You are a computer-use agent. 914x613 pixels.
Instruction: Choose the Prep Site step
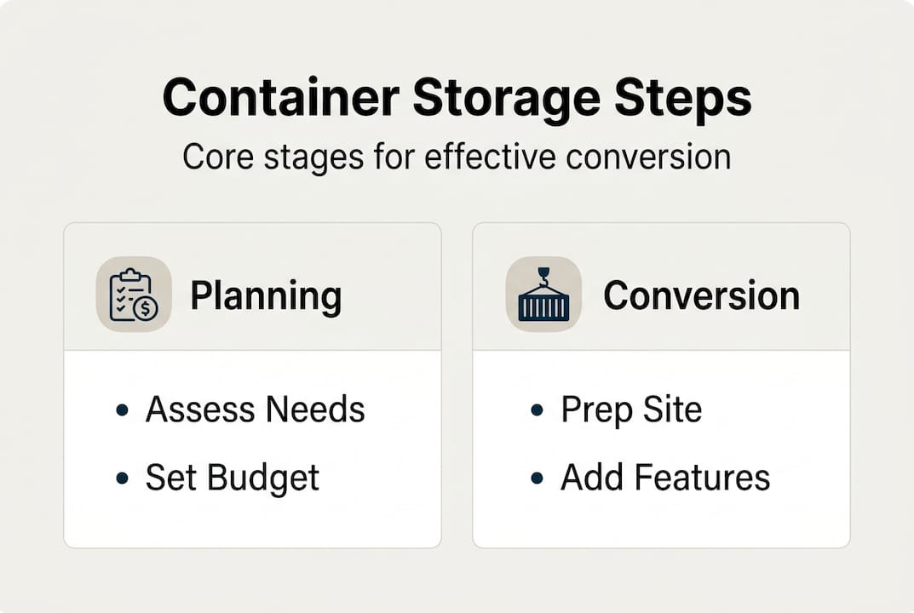click(631, 410)
